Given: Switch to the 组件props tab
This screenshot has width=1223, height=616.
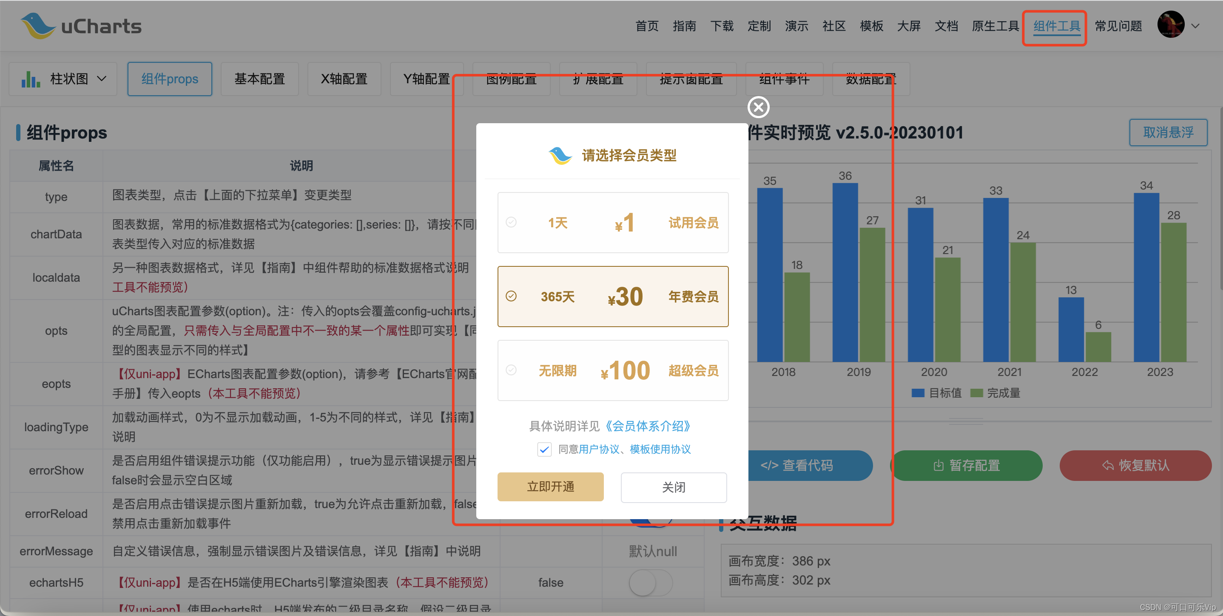Looking at the screenshot, I should coord(170,79).
